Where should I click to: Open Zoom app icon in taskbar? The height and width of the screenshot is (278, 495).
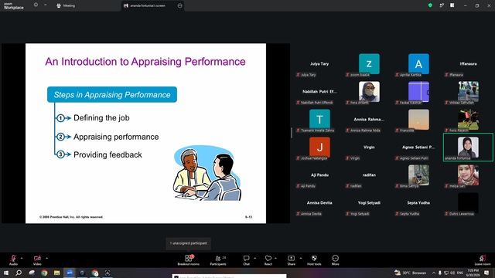coord(70,273)
